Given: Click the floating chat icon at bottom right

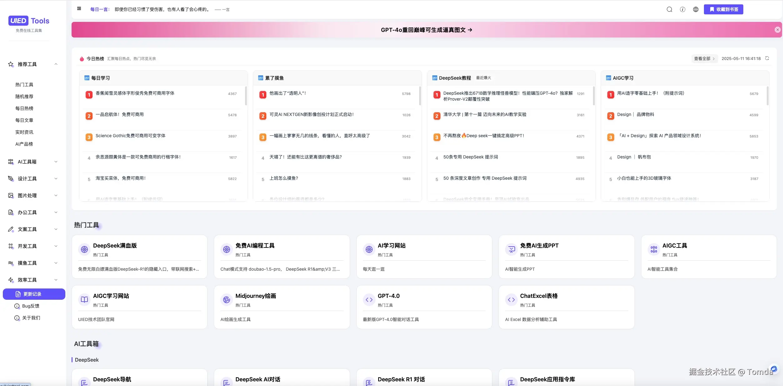Looking at the screenshot, I should 774,369.
